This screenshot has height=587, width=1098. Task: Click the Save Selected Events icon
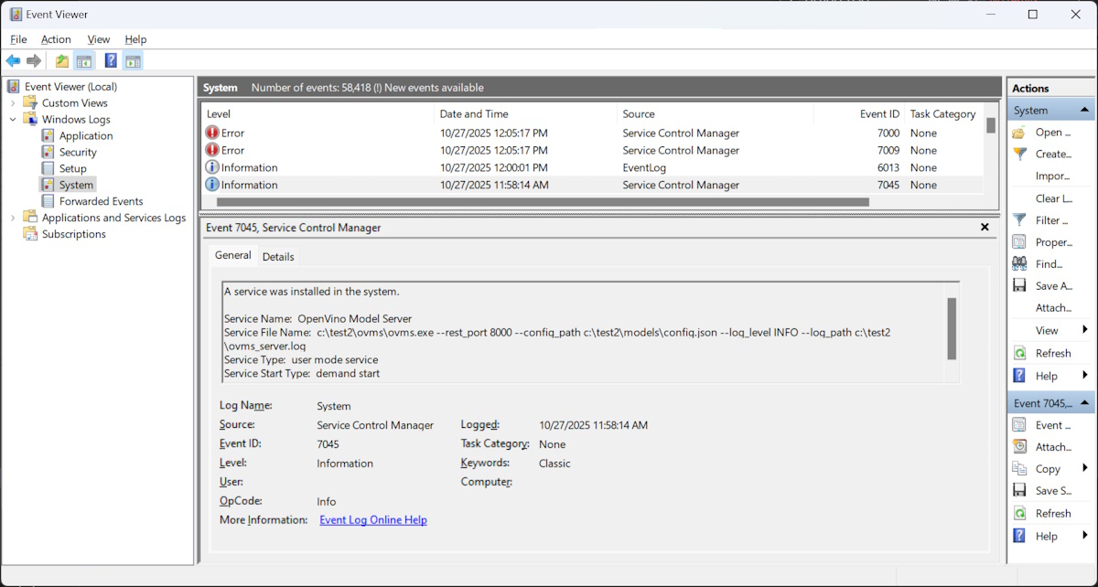coord(1019,491)
